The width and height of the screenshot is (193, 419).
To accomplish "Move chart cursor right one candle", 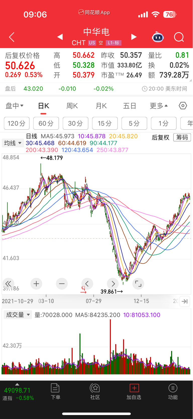I will (113, 284).
